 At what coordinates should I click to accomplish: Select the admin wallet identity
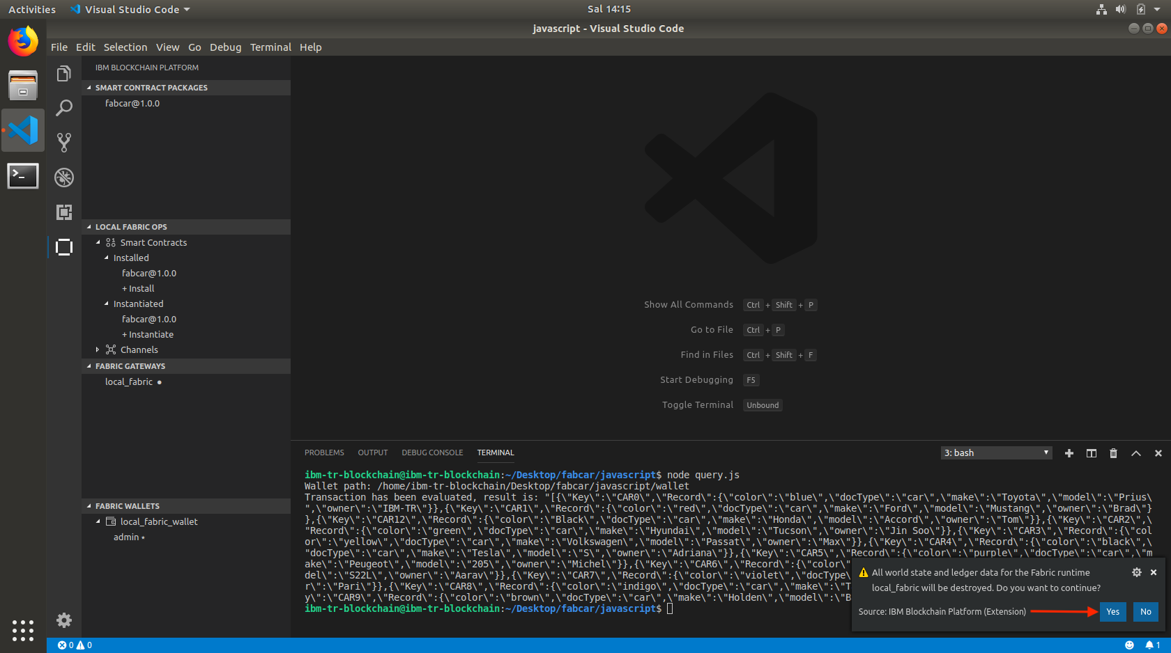tap(126, 537)
